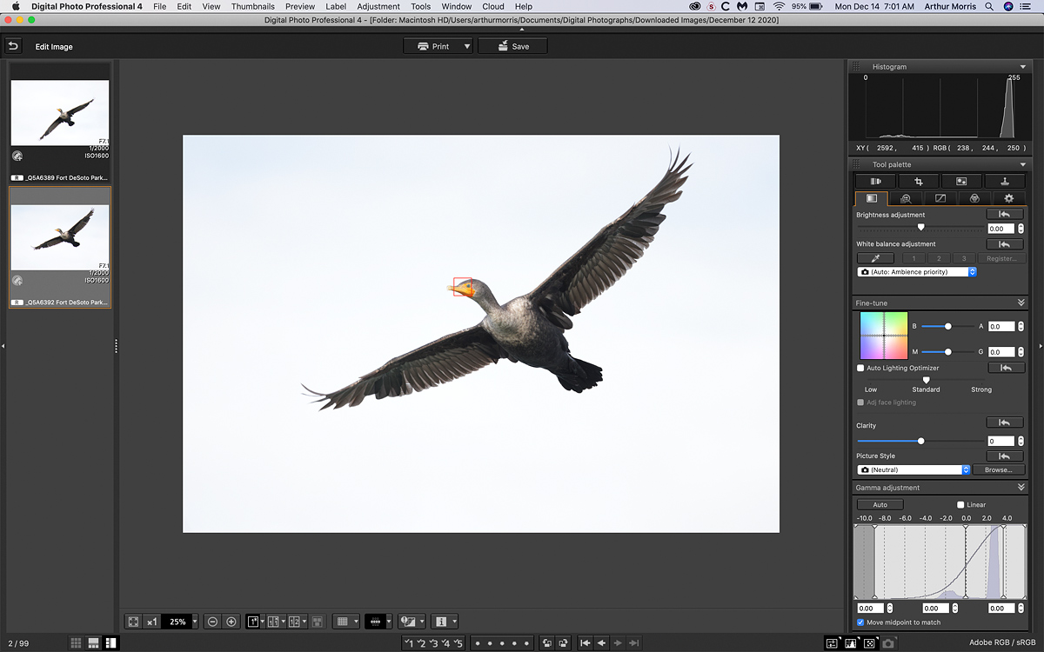
Task: Open the Tools menu
Action: [421, 6]
